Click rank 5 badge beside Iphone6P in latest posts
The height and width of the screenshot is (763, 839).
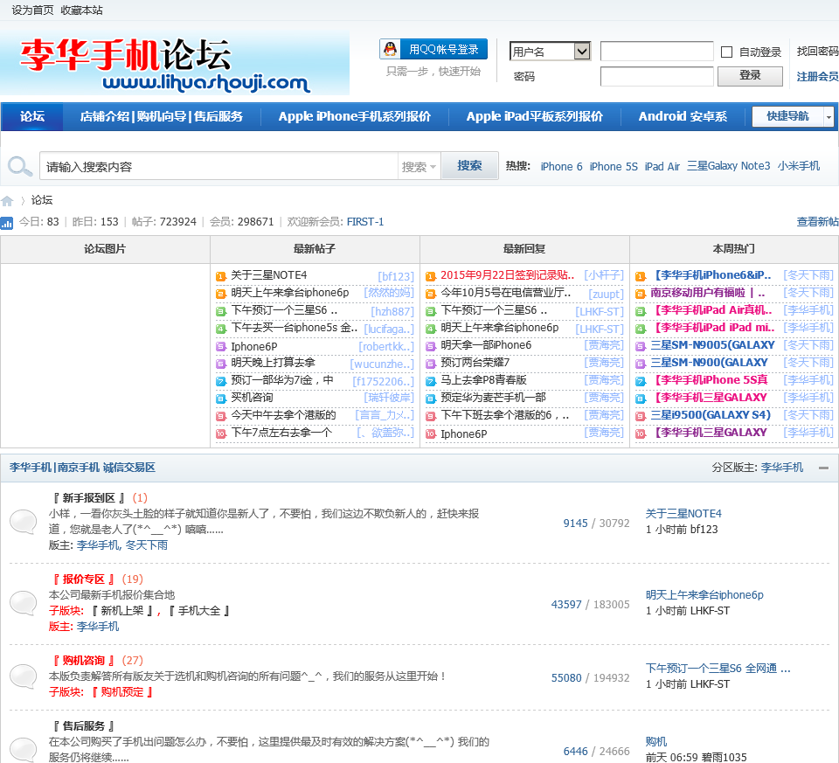pyautogui.click(x=221, y=347)
